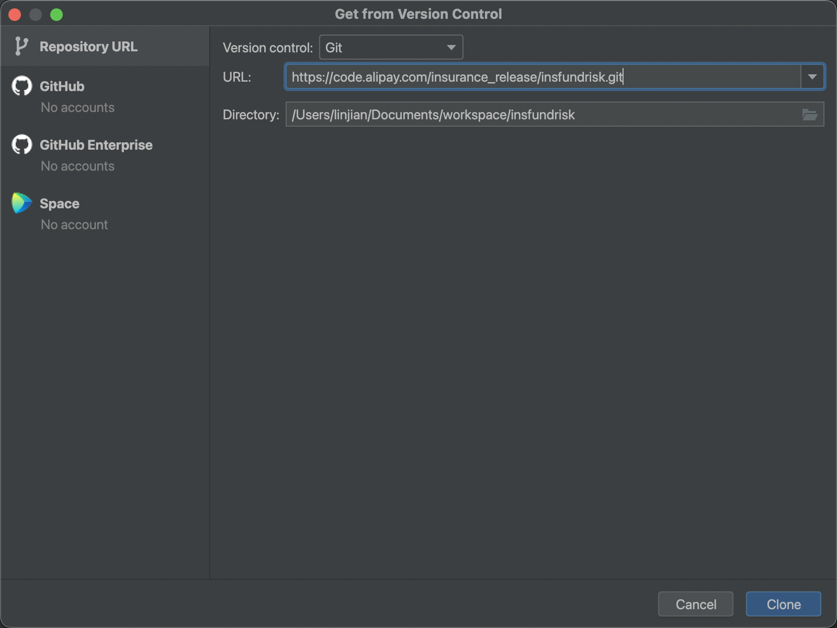Click the 'Version control:' label
This screenshot has height=628, width=837.
(268, 48)
